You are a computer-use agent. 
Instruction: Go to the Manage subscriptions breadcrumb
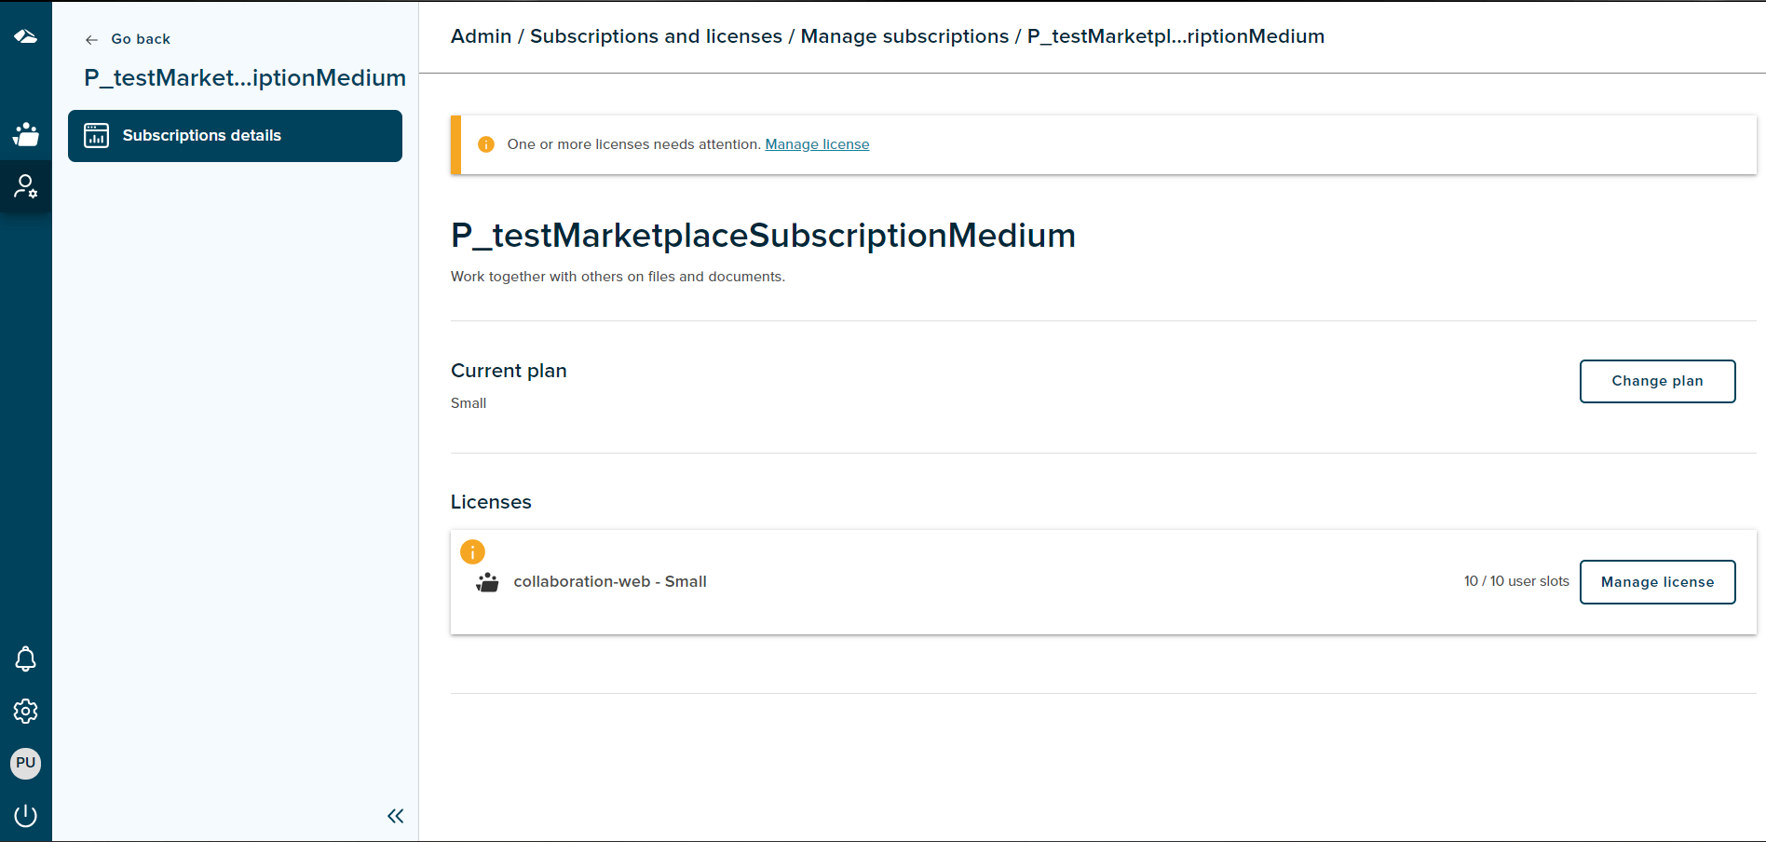(904, 36)
